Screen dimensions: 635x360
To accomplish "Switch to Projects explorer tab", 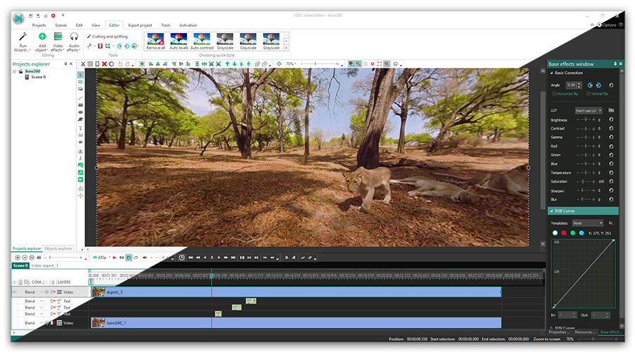I will (x=27, y=248).
